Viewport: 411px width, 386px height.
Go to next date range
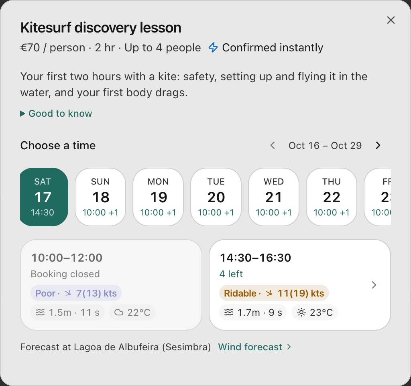pos(378,145)
